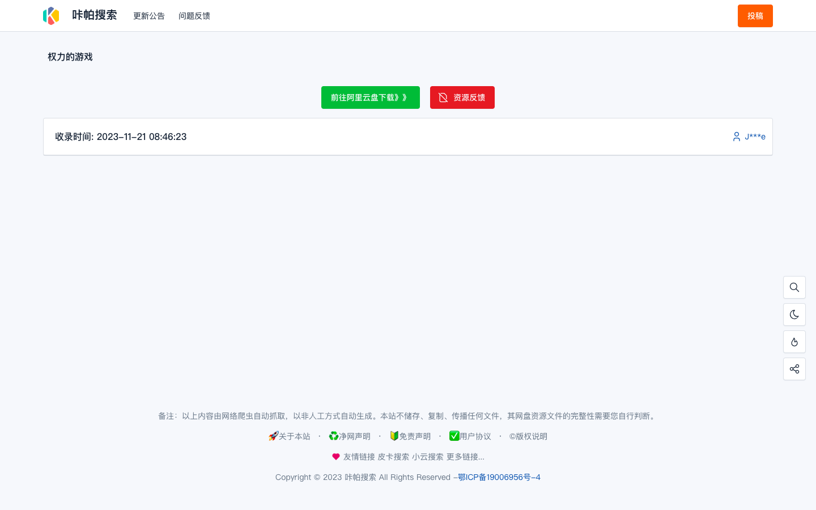Open the J***e uploader link
This screenshot has width=816, height=510.
pyautogui.click(x=755, y=137)
